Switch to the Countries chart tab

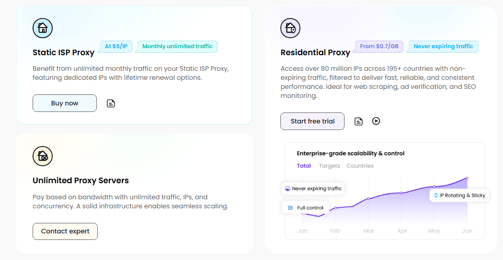pos(360,166)
